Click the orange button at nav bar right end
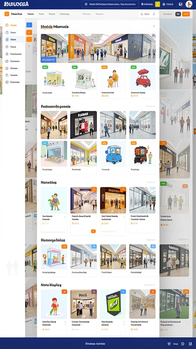Viewport: 196px width, 349px height. click(x=186, y=14)
